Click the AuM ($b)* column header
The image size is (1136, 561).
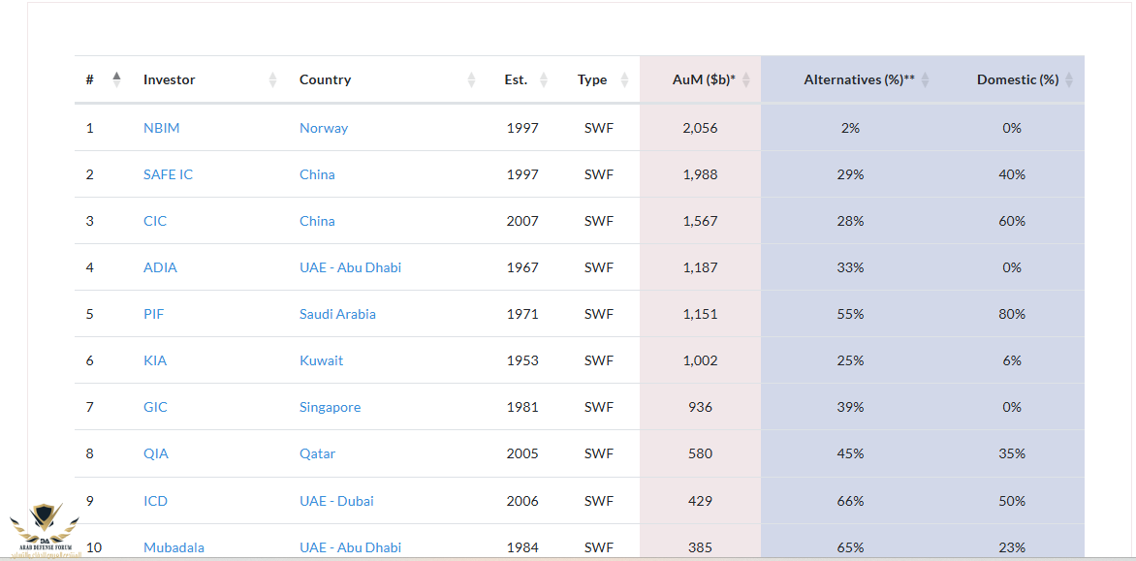(x=701, y=79)
